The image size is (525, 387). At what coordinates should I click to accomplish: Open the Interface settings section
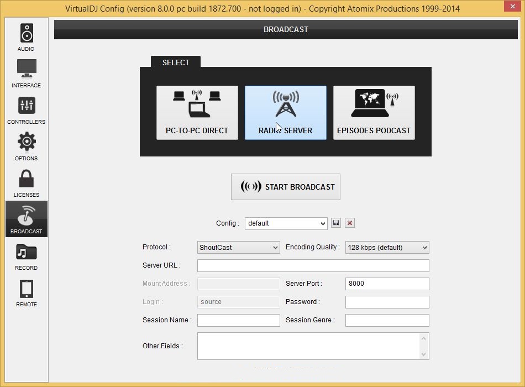click(x=26, y=74)
